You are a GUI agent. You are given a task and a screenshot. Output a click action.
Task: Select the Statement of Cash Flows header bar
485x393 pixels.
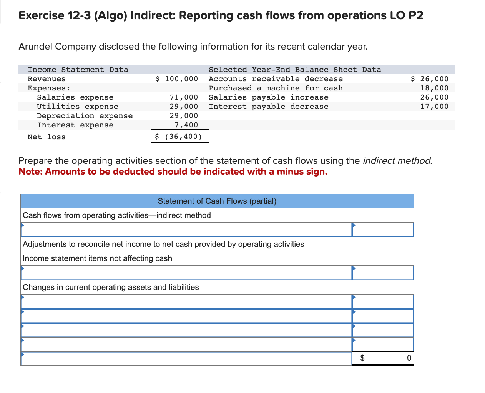[x=217, y=201]
